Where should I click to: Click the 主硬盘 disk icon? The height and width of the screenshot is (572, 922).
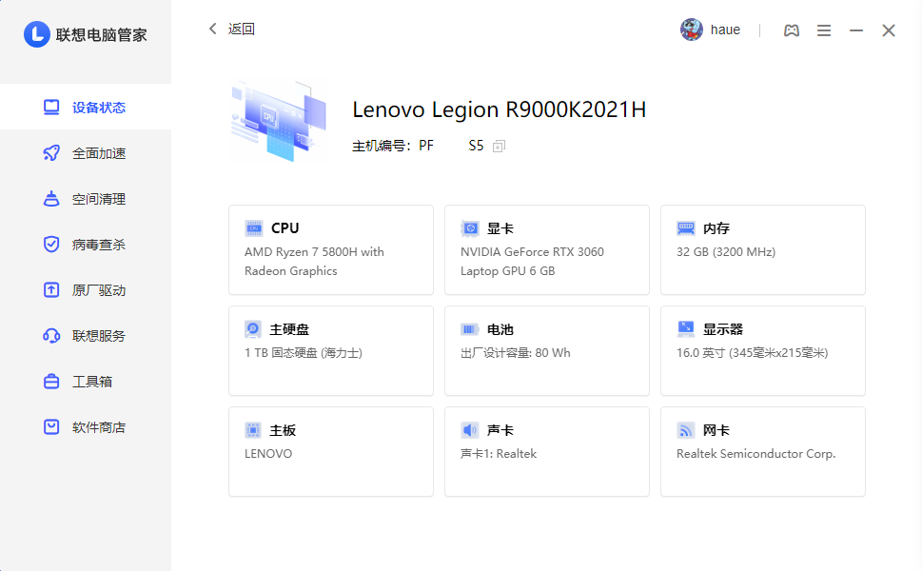[253, 329]
